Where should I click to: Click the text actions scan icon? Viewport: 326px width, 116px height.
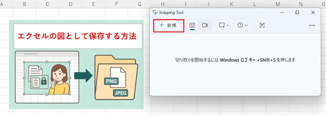tap(262, 25)
